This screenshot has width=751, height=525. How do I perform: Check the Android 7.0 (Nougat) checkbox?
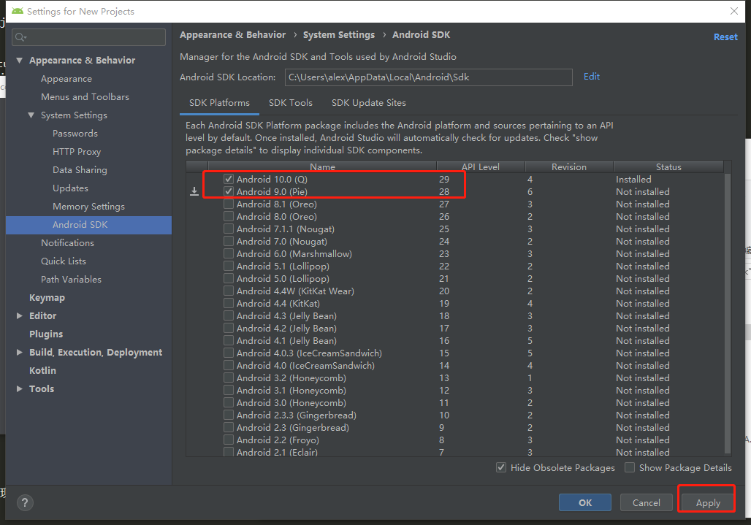[x=229, y=242]
